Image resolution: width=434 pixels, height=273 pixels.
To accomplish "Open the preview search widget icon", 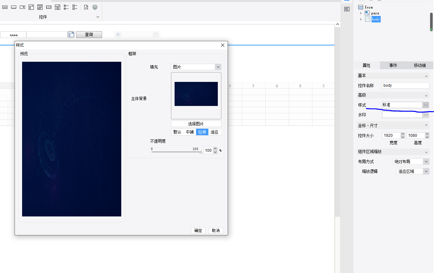I will [x=86, y=7].
